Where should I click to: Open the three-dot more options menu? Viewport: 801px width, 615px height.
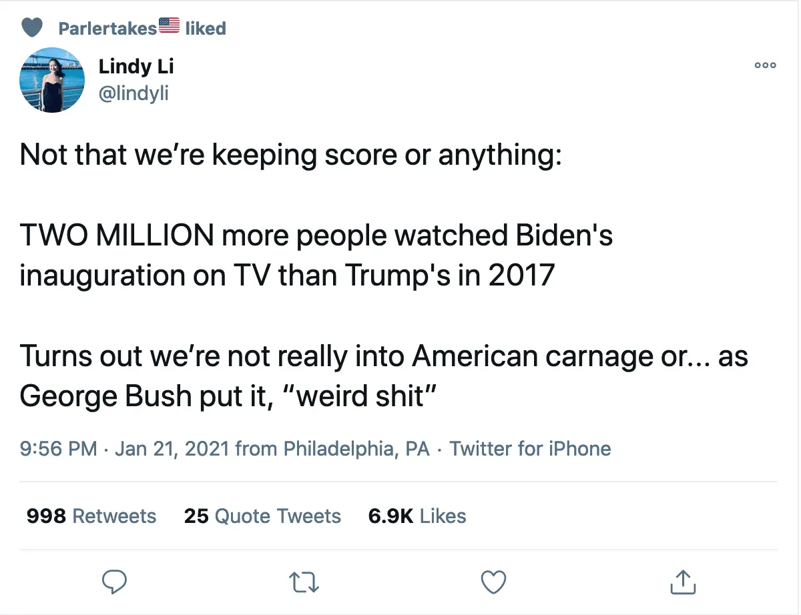pos(765,65)
